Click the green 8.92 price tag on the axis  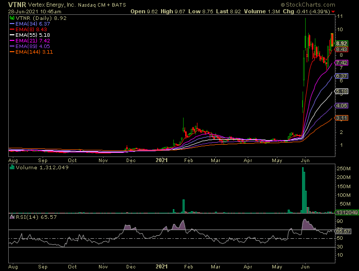[x=342, y=43]
